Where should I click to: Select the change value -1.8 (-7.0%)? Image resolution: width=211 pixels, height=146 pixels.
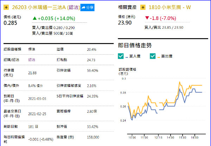(x=161, y=18)
